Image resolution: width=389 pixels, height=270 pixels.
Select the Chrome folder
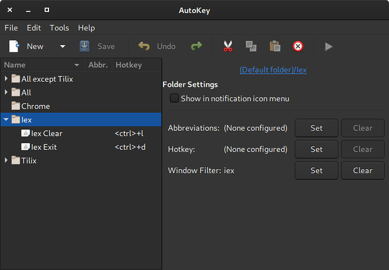pos(81,106)
